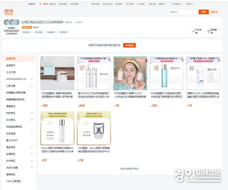Viewport: 228px width, 190px height.
Task: Click in the search box in the header
Action: pyautogui.click(x=183, y=12)
